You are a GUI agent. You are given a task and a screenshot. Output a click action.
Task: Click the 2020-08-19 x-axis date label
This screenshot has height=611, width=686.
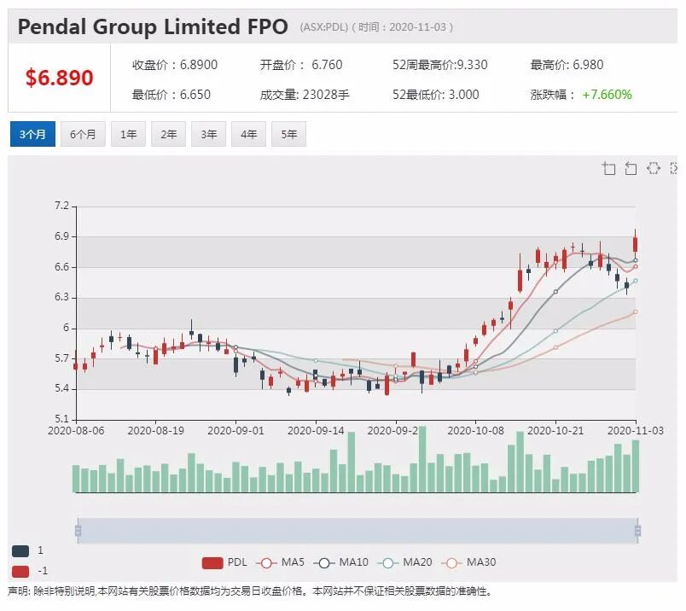[x=156, y=431]
